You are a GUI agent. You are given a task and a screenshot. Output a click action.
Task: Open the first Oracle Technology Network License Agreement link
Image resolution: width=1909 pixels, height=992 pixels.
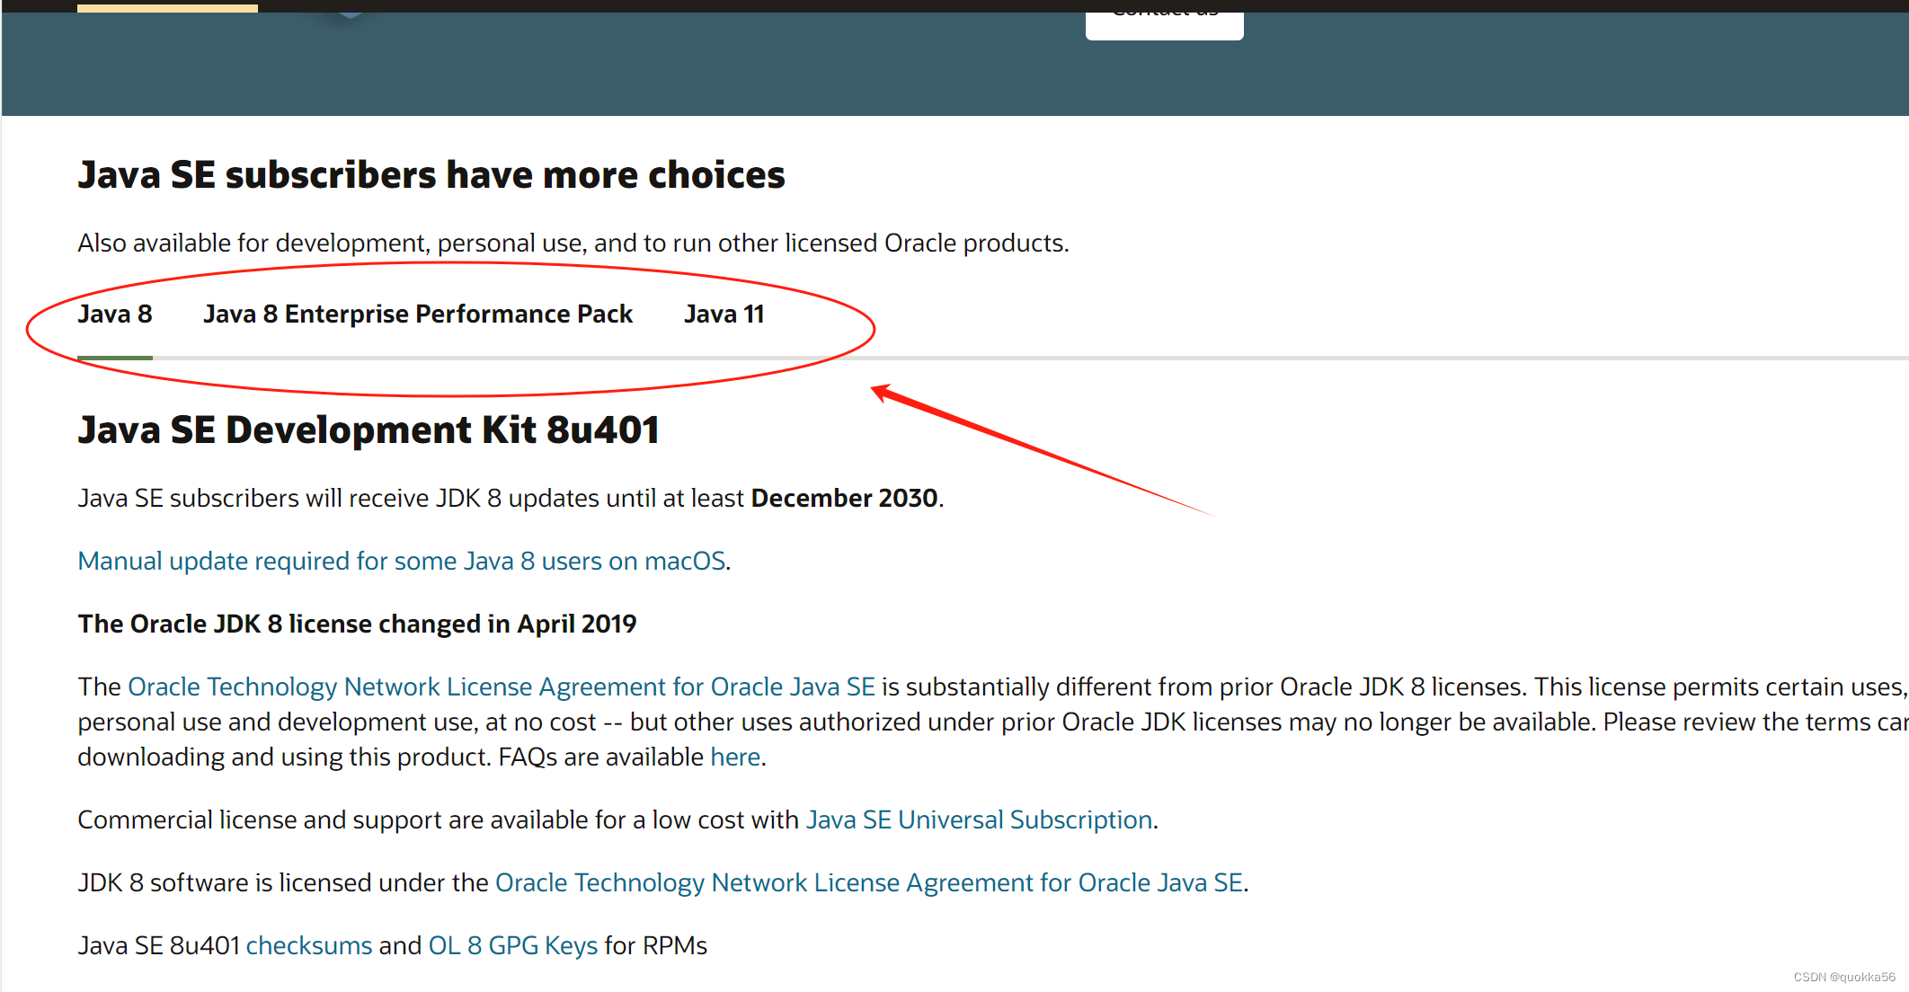pyautogui.click(x=502, y=686)
